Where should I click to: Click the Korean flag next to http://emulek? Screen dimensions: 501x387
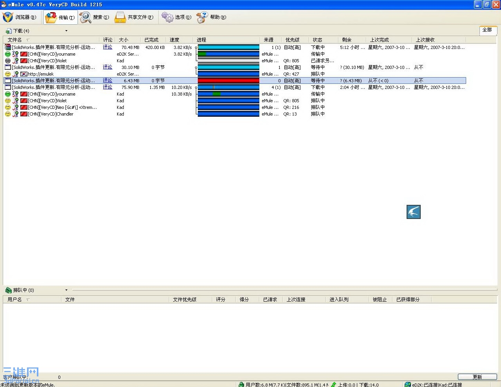pyautogui.click(x=24, y=74)
